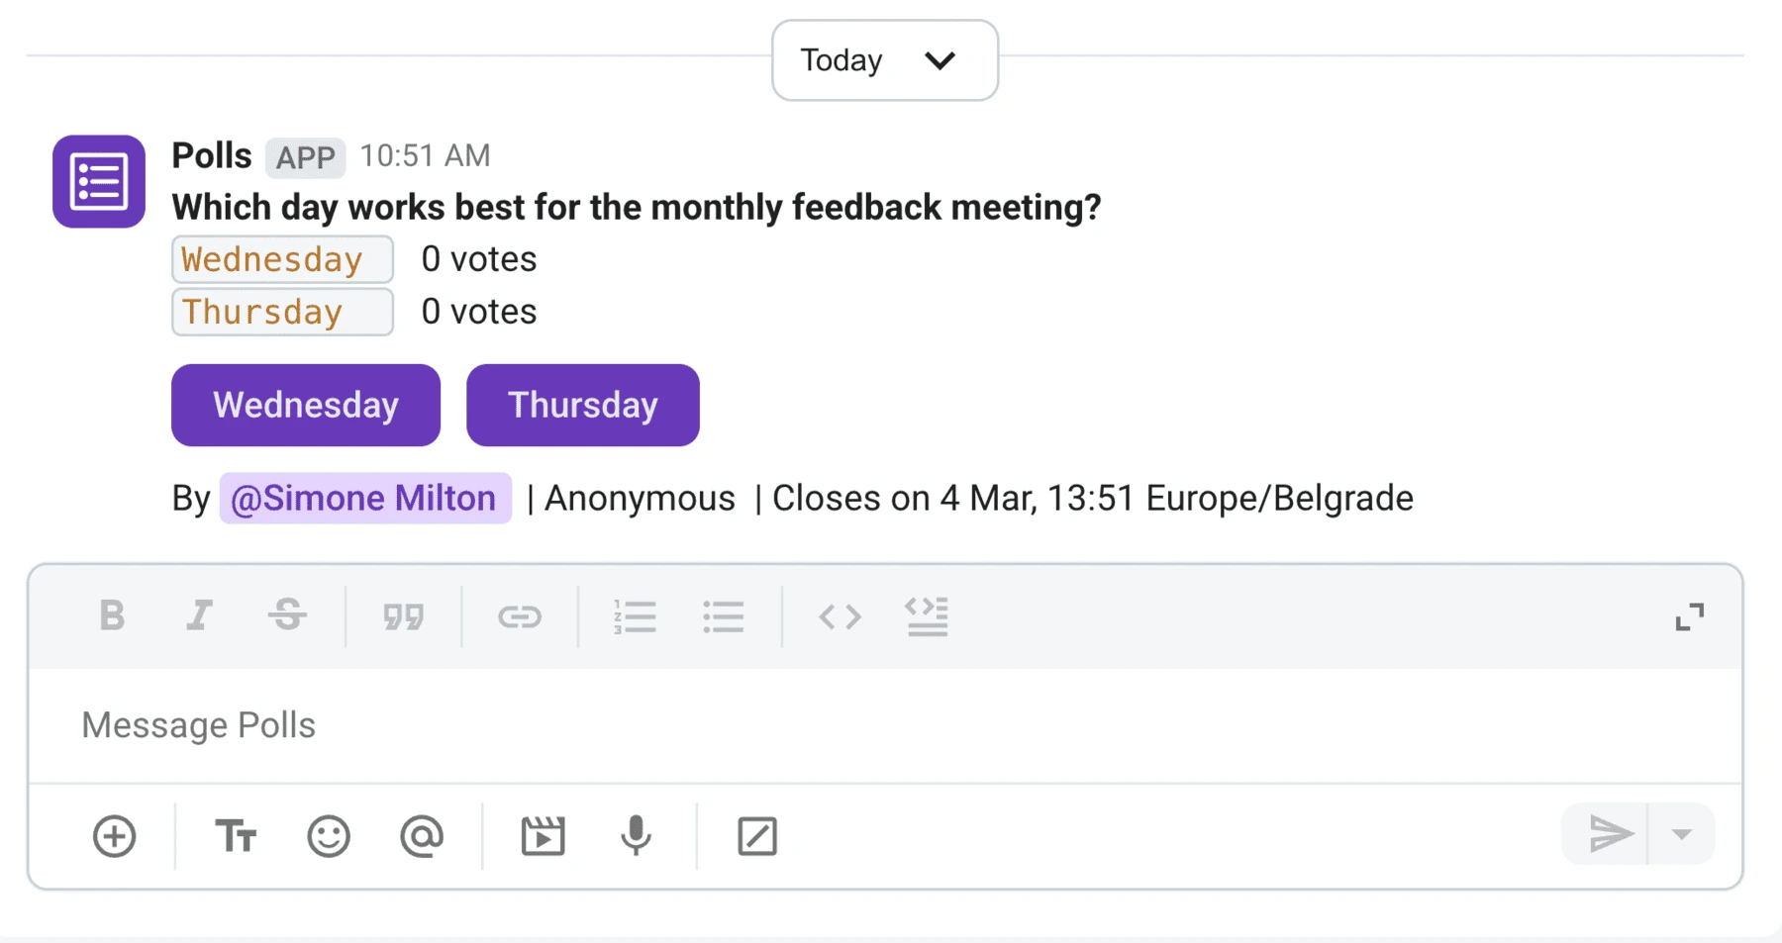Click the @Simone Milton mention
Image resolution: width=1782 pixels, height=943 pixels.
pyautogui.click(x=364, y=498)
